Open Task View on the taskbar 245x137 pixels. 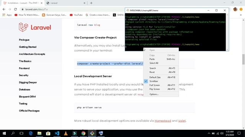[x=21, y=133]
